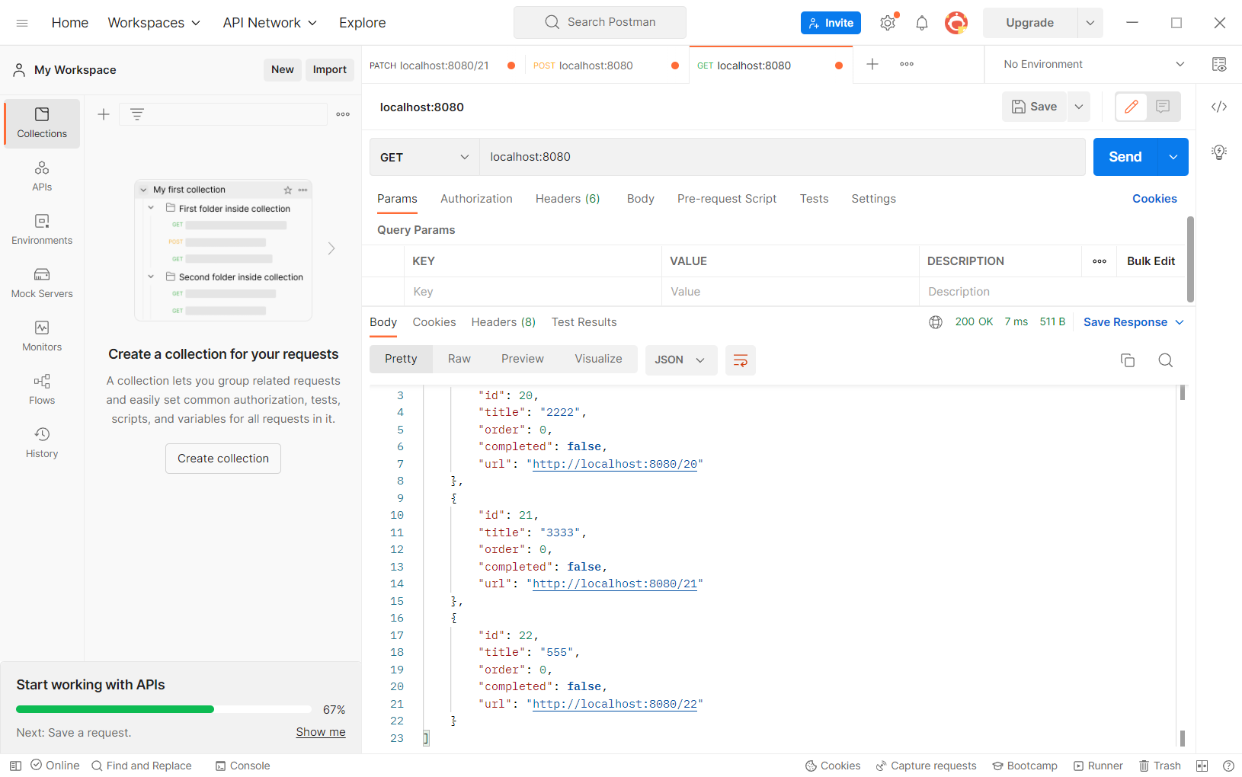
Task: Open the Flows panel
Action: (x=42, y=389)
